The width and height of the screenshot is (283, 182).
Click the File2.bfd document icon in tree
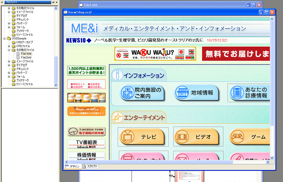tap(18, 57)
